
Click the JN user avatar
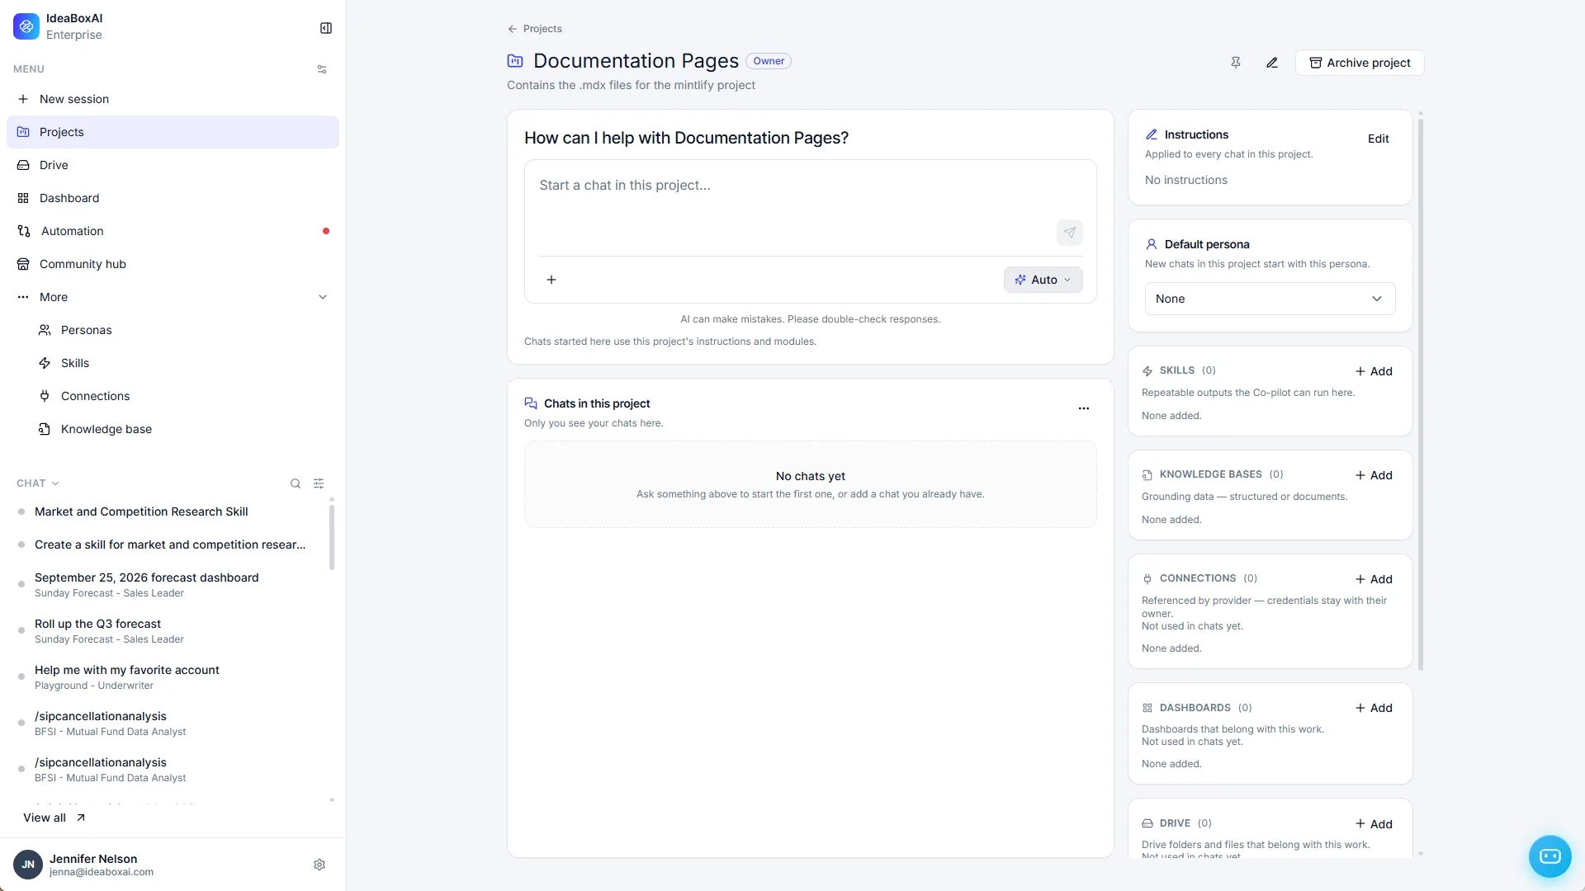28,865
